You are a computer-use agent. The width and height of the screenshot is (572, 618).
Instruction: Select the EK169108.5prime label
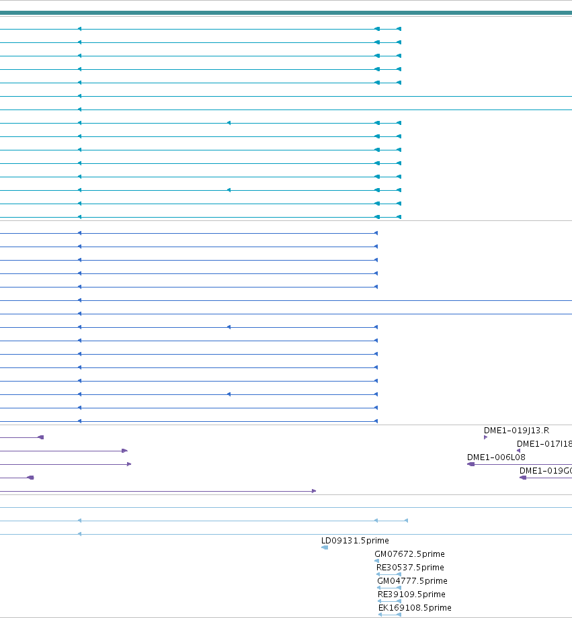415,607
